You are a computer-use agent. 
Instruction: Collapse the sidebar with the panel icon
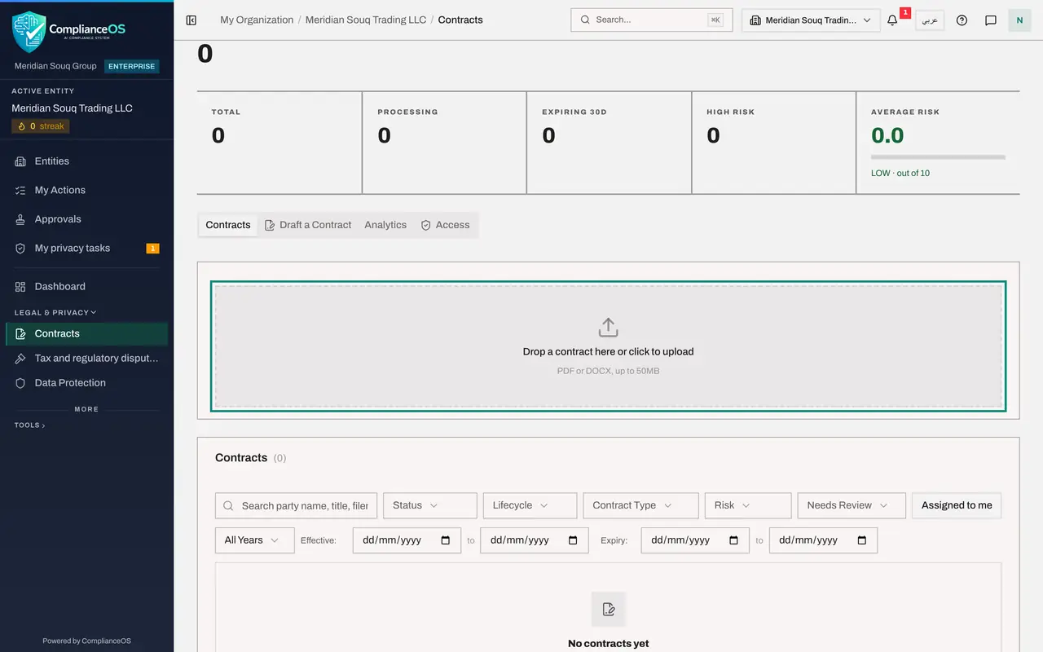click(x=191, y=20)
